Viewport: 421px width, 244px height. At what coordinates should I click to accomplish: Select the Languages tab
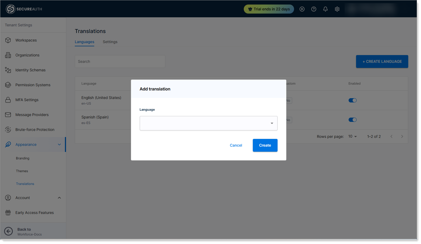[84, 42]
